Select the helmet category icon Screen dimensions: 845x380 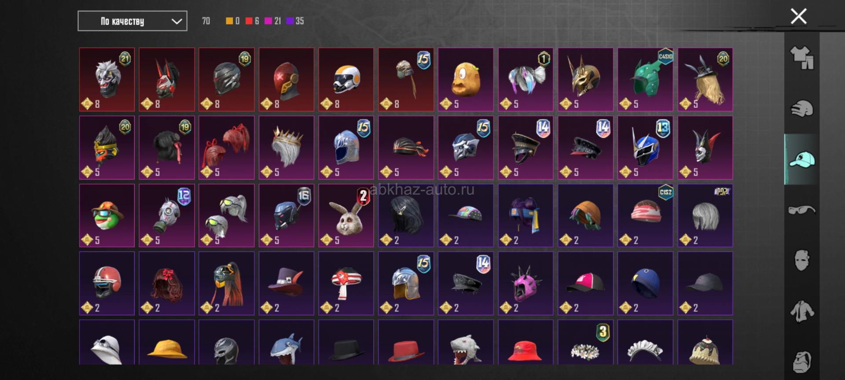point(802,109)
